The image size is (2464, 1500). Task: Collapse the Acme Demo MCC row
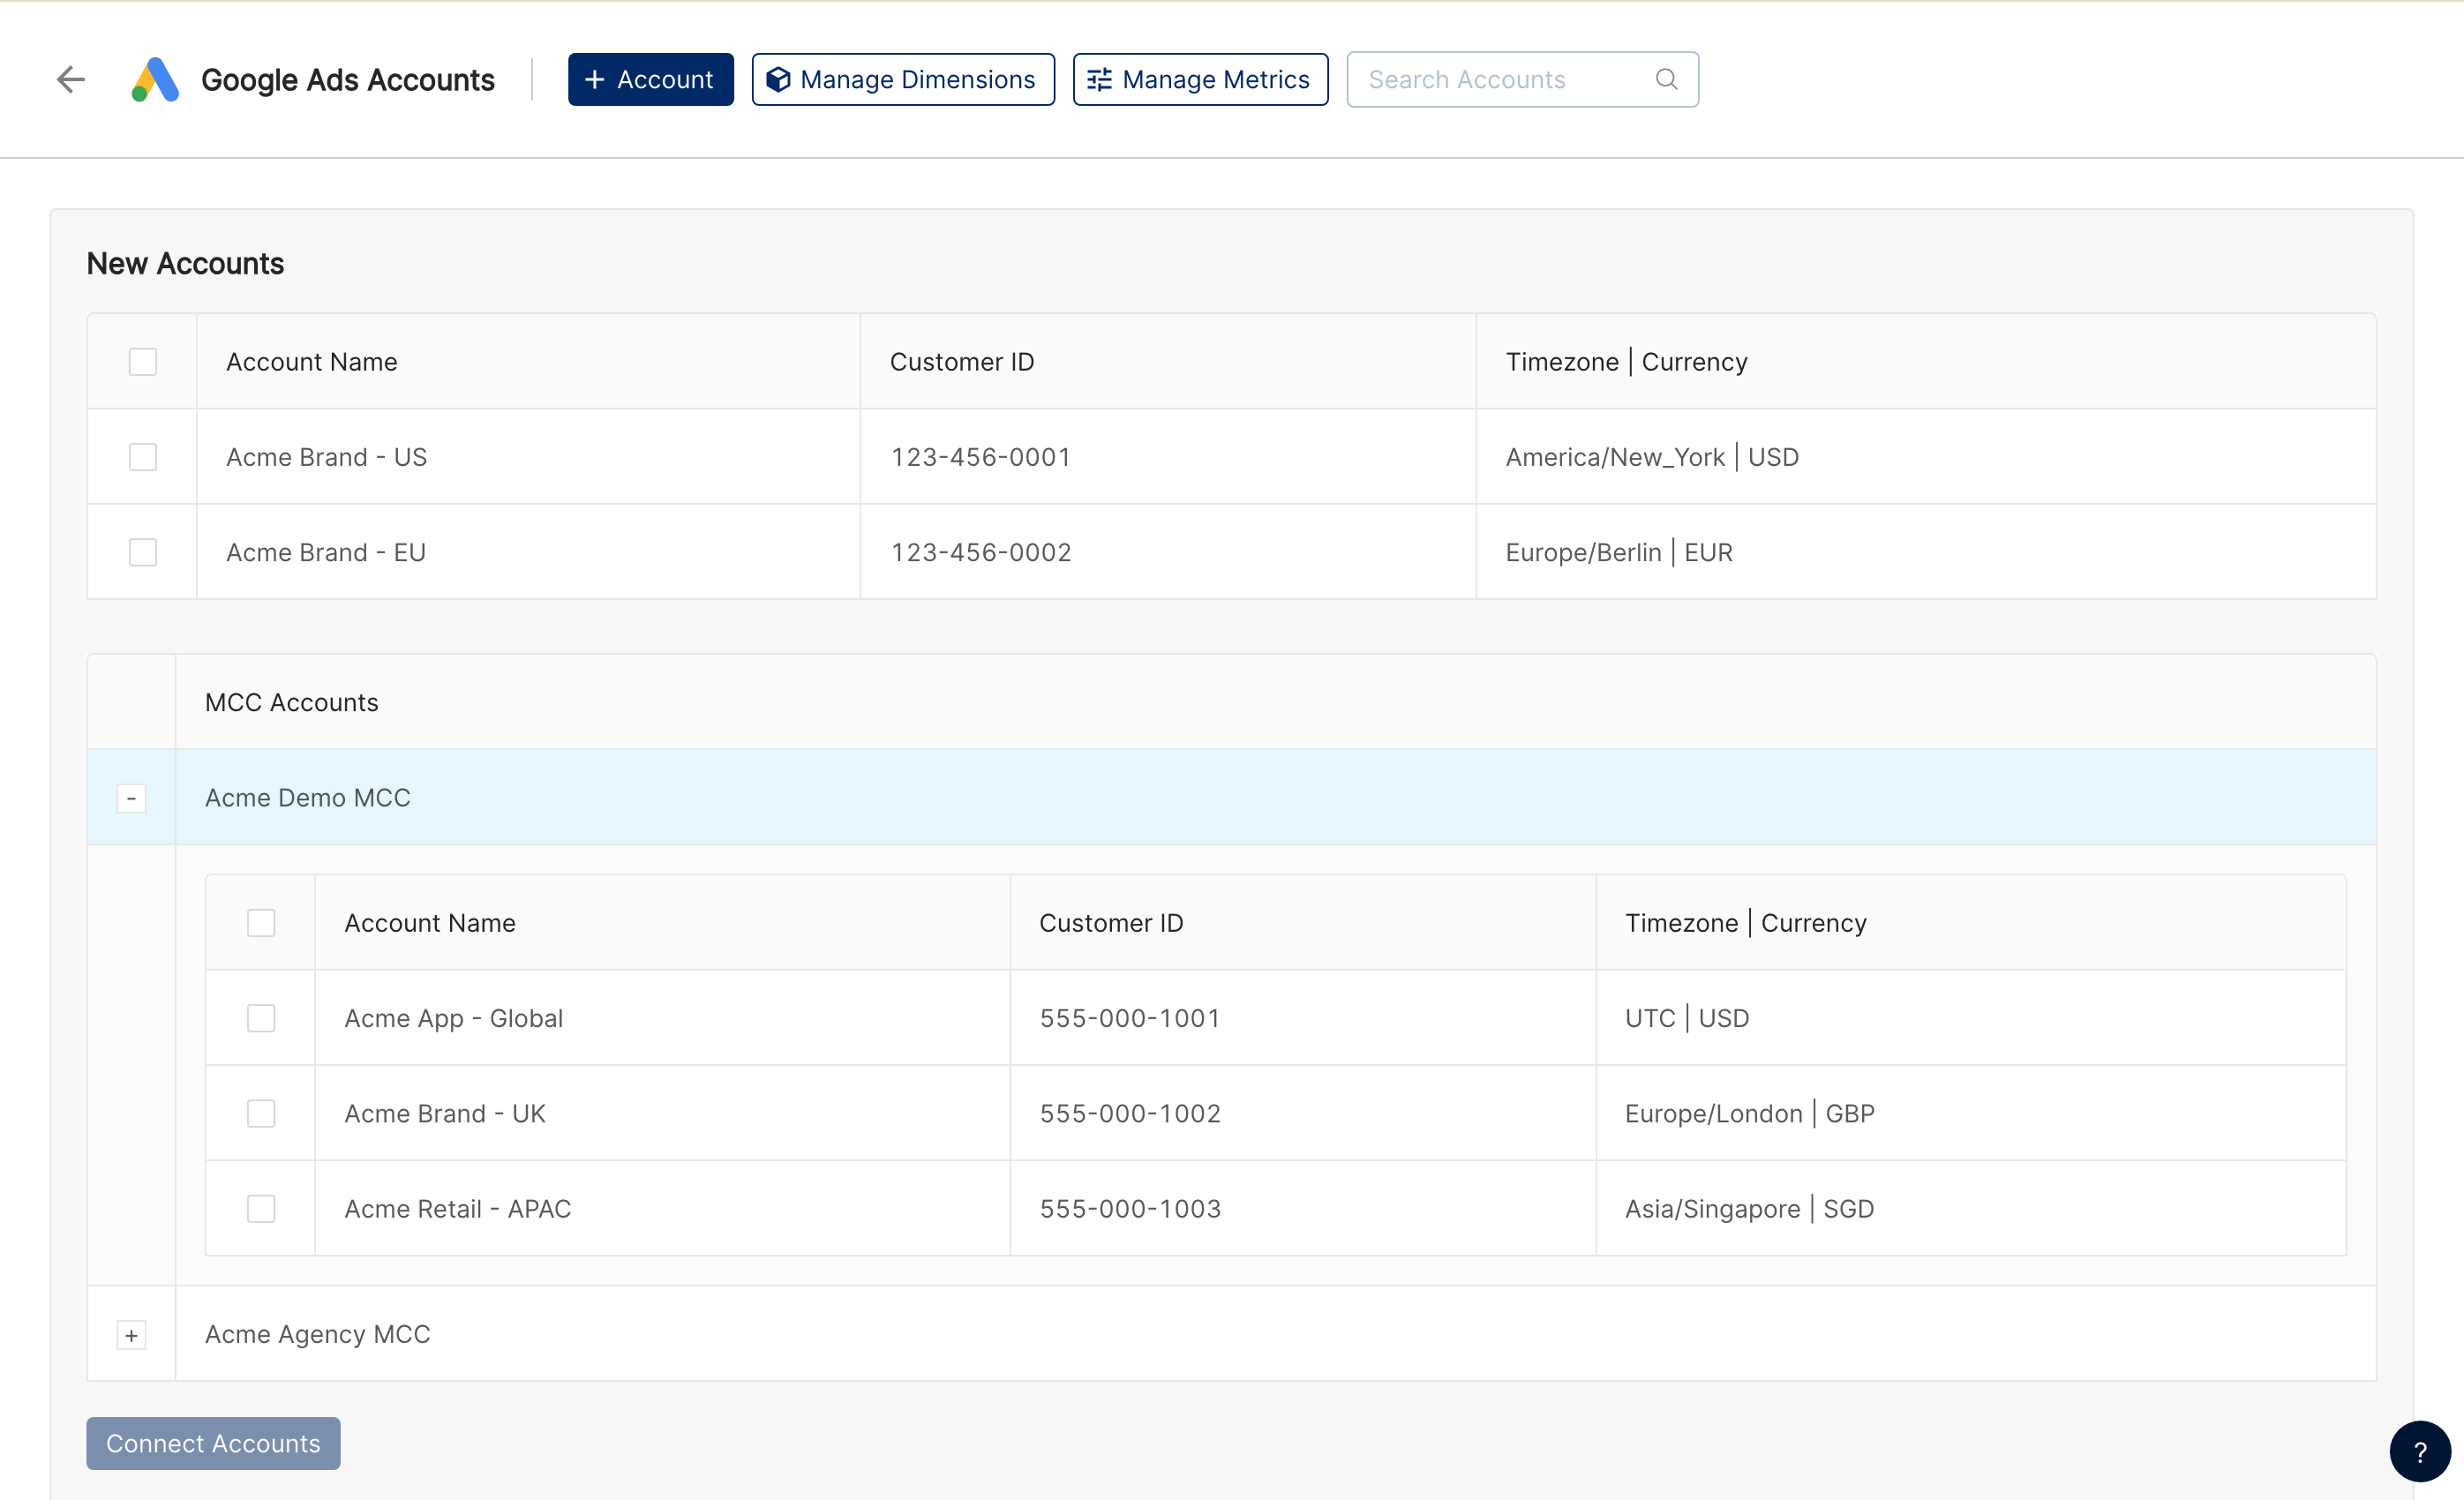(131, 798)
